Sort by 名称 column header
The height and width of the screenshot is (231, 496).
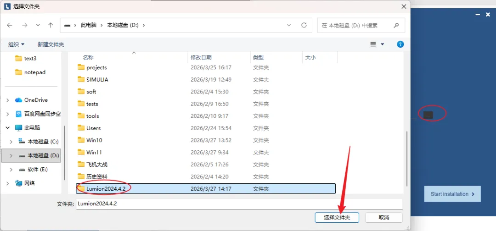click(88, 57)
